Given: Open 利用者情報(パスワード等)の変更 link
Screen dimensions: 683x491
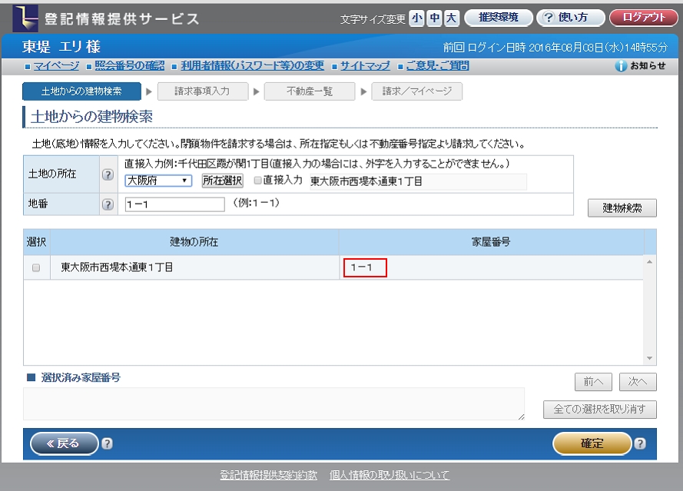Looking at the screenshot, I should click(x=252, y=66).
